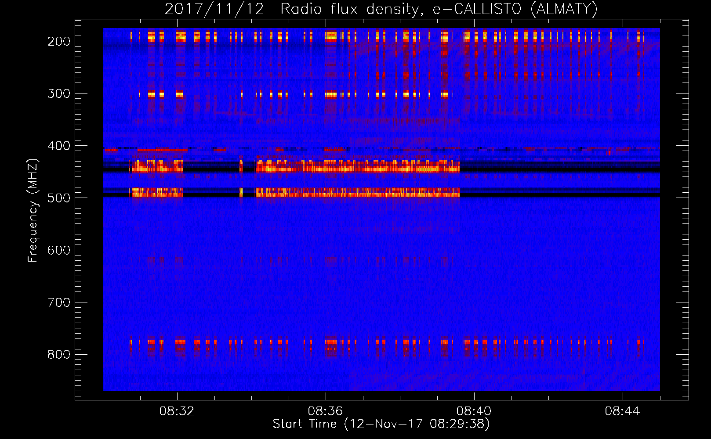The height and width of the screenshot is (439, 711).
Task: Click the 500 frequency tick label
Action: coord(59,198)
